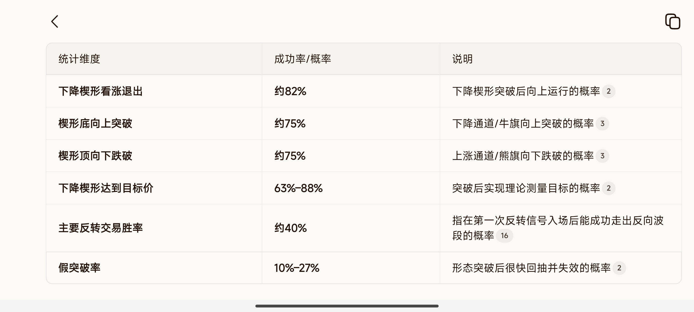
Task: Select the 统计维度 column header
Action: (79, 59)
